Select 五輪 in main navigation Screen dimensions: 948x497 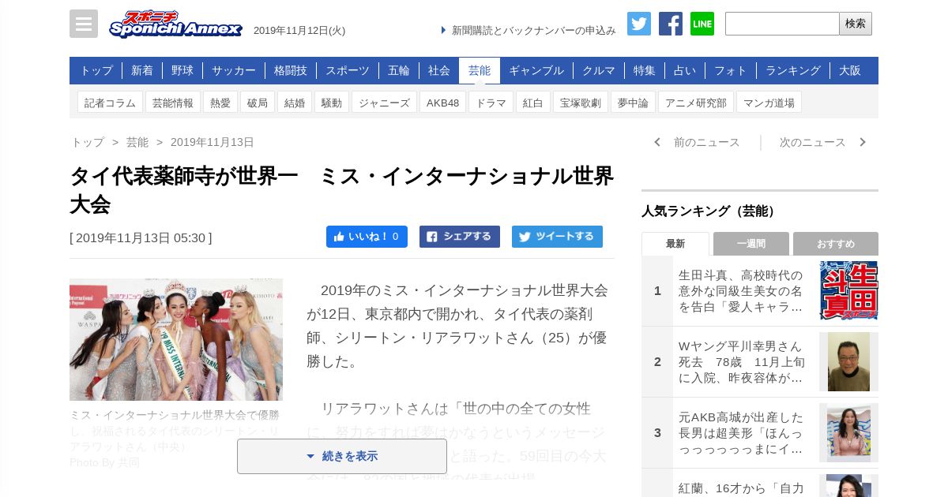click(x=399, y=70)
